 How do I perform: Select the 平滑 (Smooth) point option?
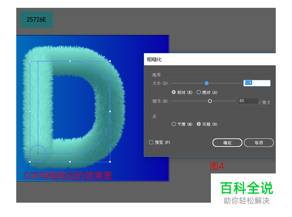pyautogui.click(x=174, y=124)
